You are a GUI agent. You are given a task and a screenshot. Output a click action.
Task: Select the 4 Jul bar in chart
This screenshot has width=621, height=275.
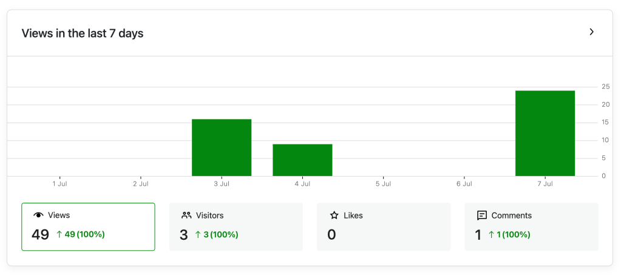[x=302, y=160]
